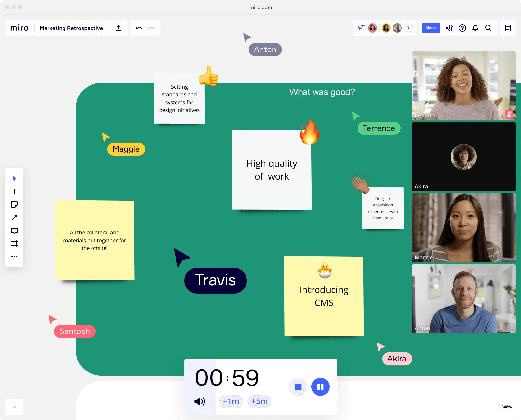
Task: Expand more tools via three dots
Action: (x=14, y=257)
